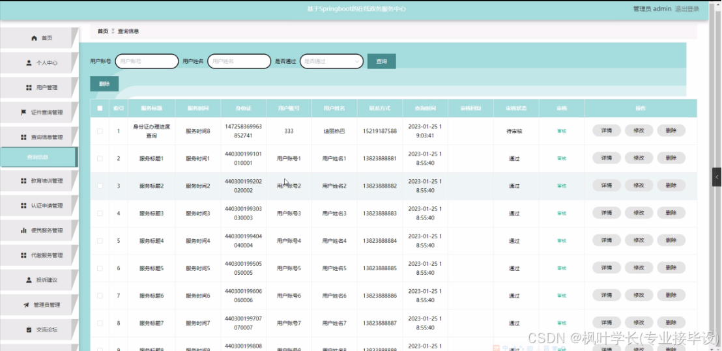The image size is (722, 351).
Task: Click 修改 for the 服务标题6 row
Action: click(639, 295)
